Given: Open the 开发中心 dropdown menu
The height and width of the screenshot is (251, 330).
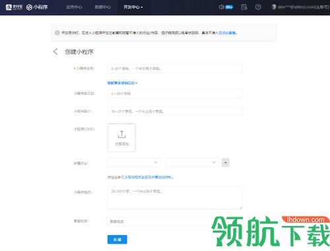Looking at the screenshot, I should pos(133,7).
